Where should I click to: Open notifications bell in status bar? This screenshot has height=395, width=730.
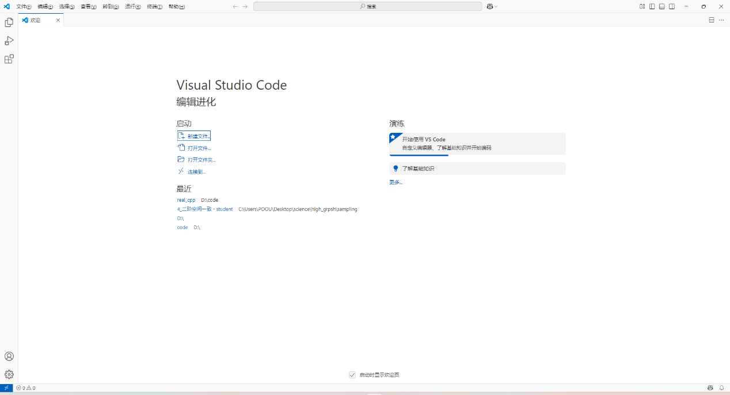coord(721,388)
